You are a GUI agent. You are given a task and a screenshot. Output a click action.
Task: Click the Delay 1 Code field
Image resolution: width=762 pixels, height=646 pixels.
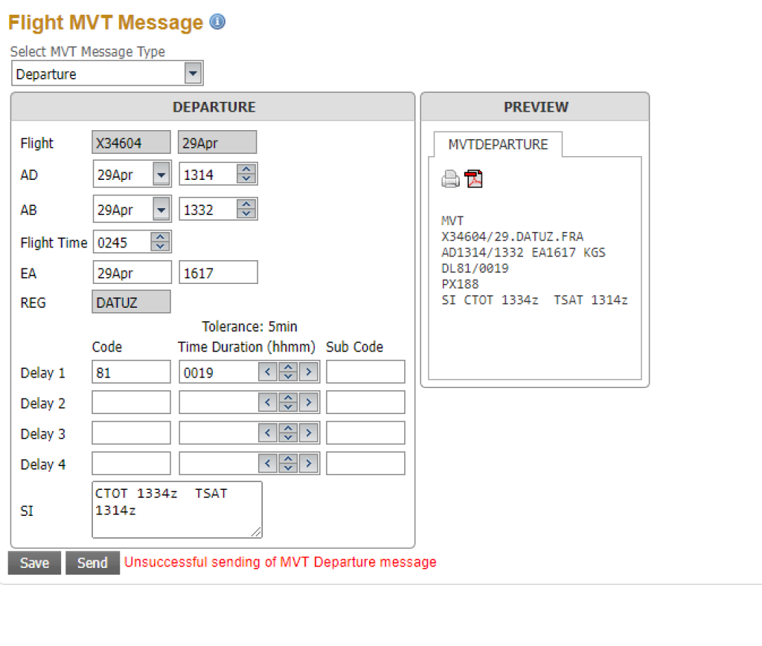131,372
